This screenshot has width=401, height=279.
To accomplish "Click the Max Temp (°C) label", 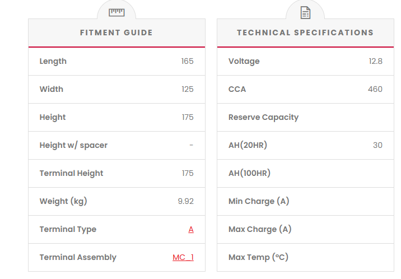I will (x=258, y=257).
